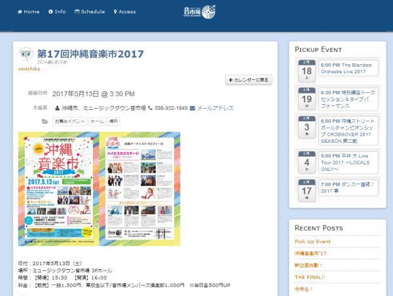Open the 7:00 PM ダンス一直線 event
This screenshot has width=393, height=296.
click(x=348, y=188)
